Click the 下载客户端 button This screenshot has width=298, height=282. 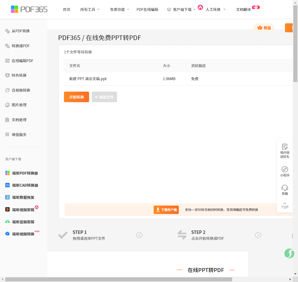click(166, 210)
